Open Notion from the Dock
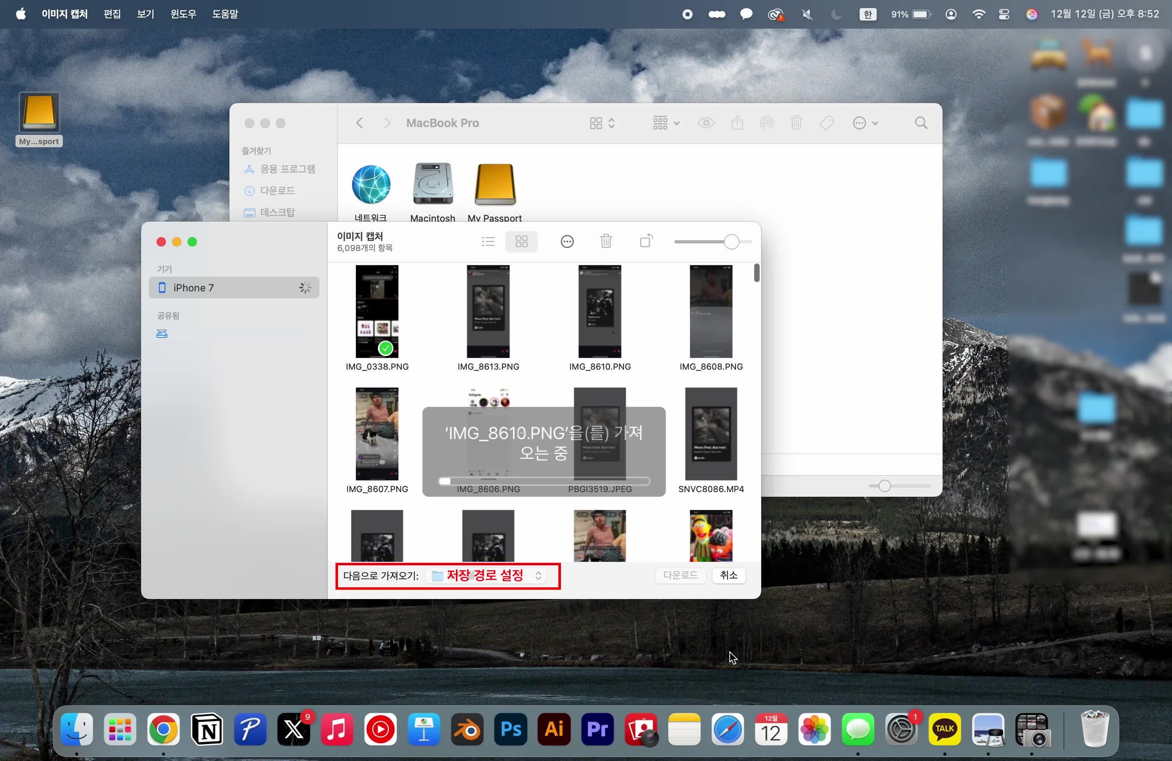This screenshot has width=1172, height=761. pyautogui.click(x=207, y=730)
